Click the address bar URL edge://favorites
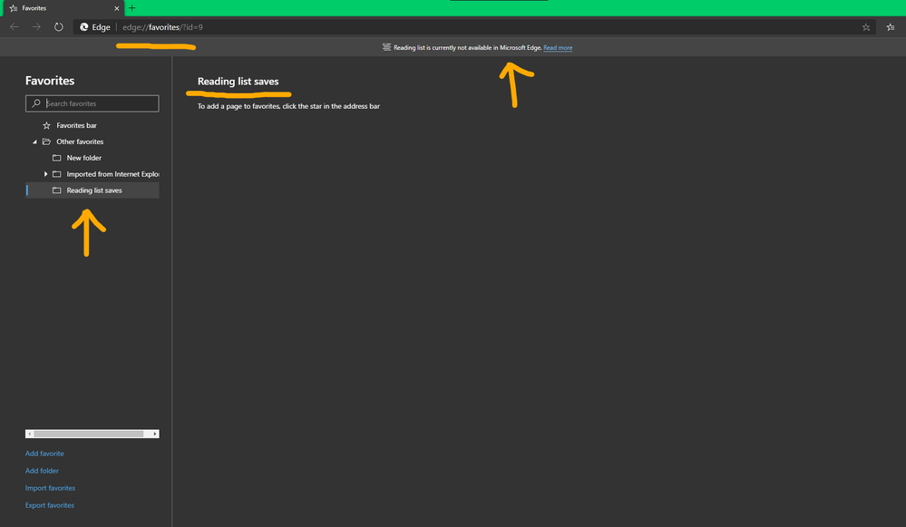This screenshot has width=906, height=527. [162, 27]
